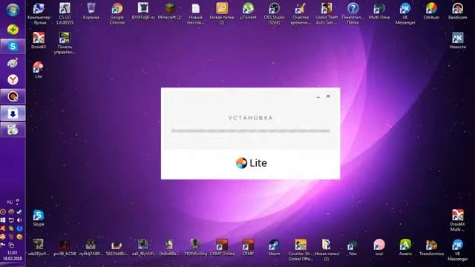The image size is (475, 267).
Task: Click the blue download arrow taskbar icon
Action: tap(13, 113)
